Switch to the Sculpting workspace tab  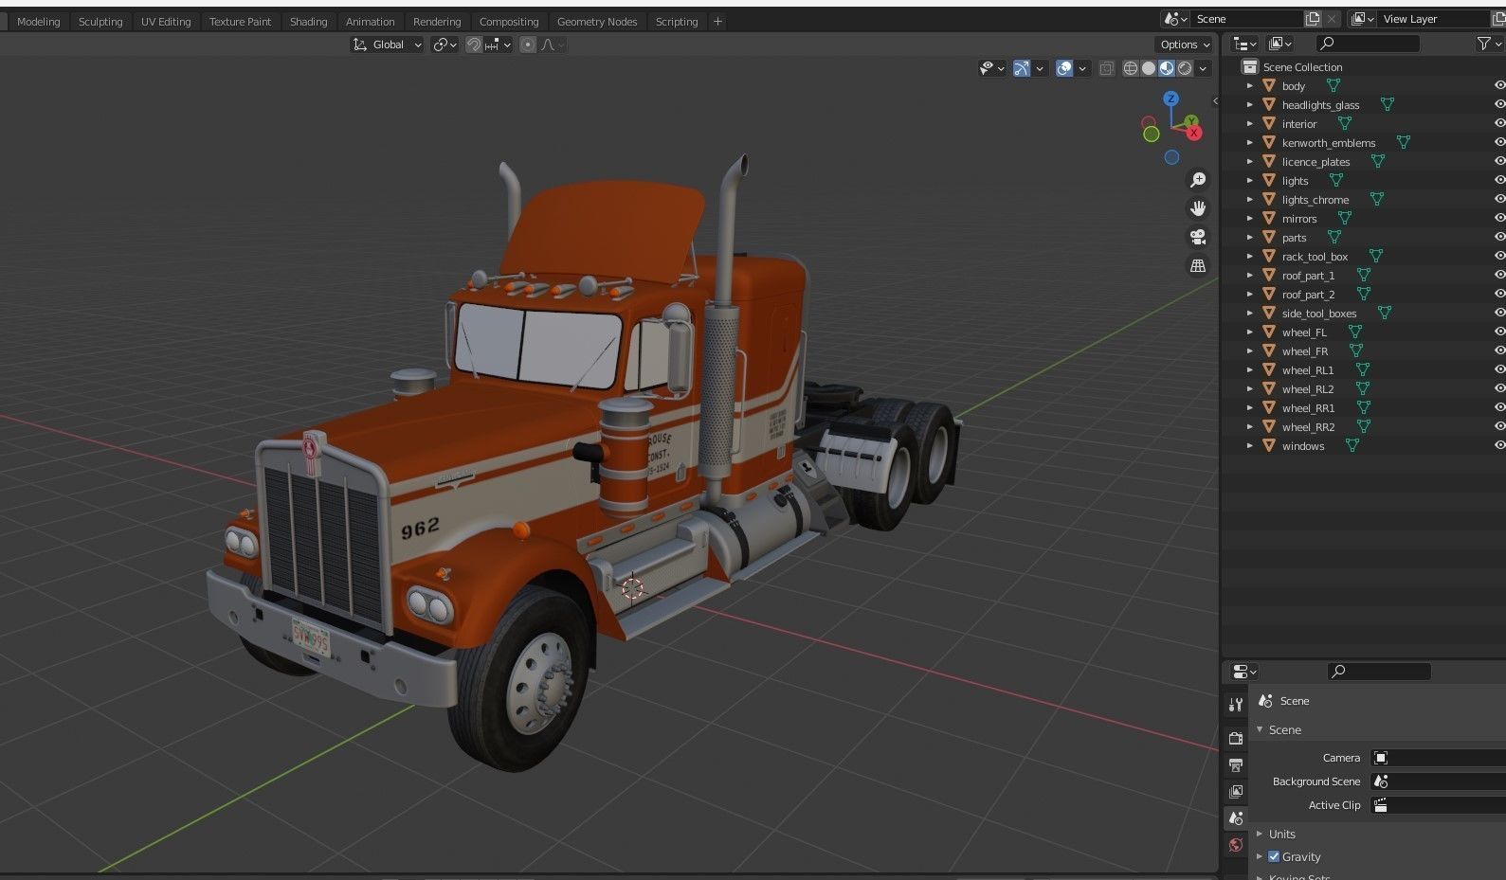[x=100, y=21]
